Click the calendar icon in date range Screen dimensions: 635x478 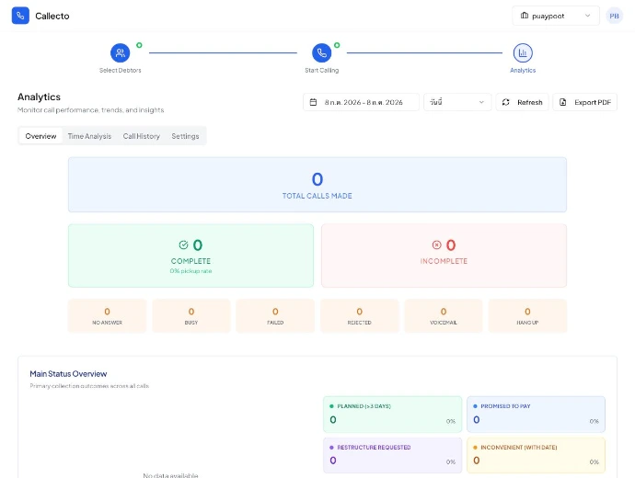click(313, 102)
